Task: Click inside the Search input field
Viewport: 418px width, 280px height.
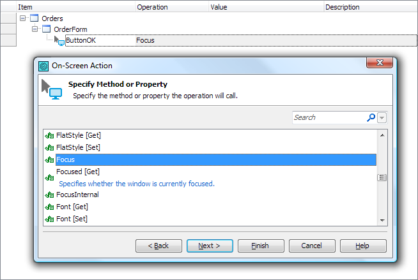Action: [327, 117]
